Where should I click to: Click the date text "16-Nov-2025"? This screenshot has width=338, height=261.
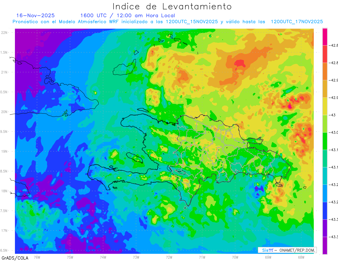tap(35, 15)
